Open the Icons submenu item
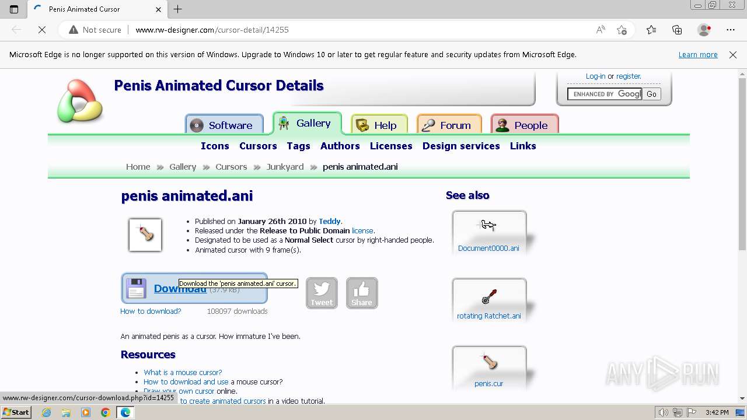The height and width of the screenshot is (420, 747). tap(215, 146)
